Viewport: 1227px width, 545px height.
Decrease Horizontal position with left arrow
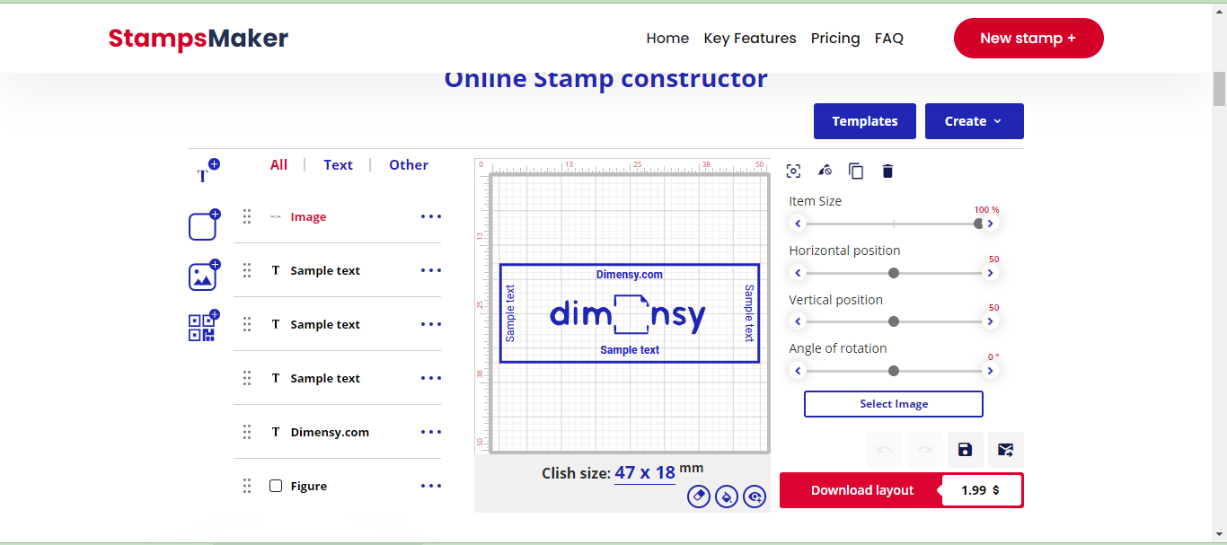797,273
